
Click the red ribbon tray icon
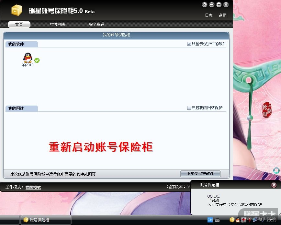[249, 220]
